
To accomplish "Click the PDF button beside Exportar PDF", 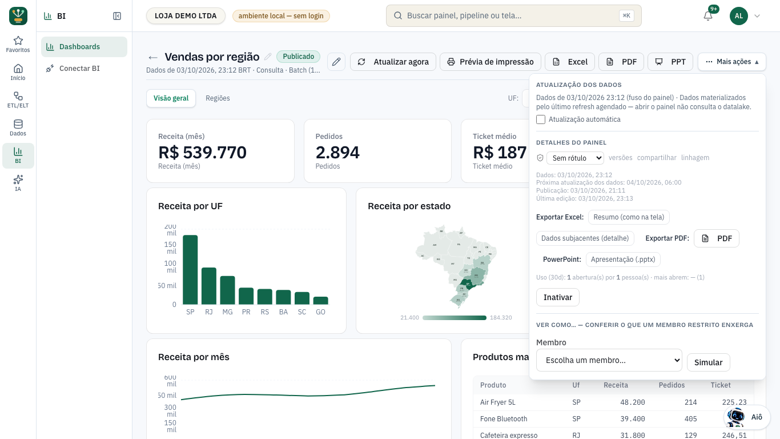I will tap(717, 238).
